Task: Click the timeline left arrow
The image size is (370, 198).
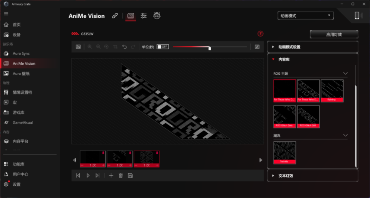Action: (74, 160)
